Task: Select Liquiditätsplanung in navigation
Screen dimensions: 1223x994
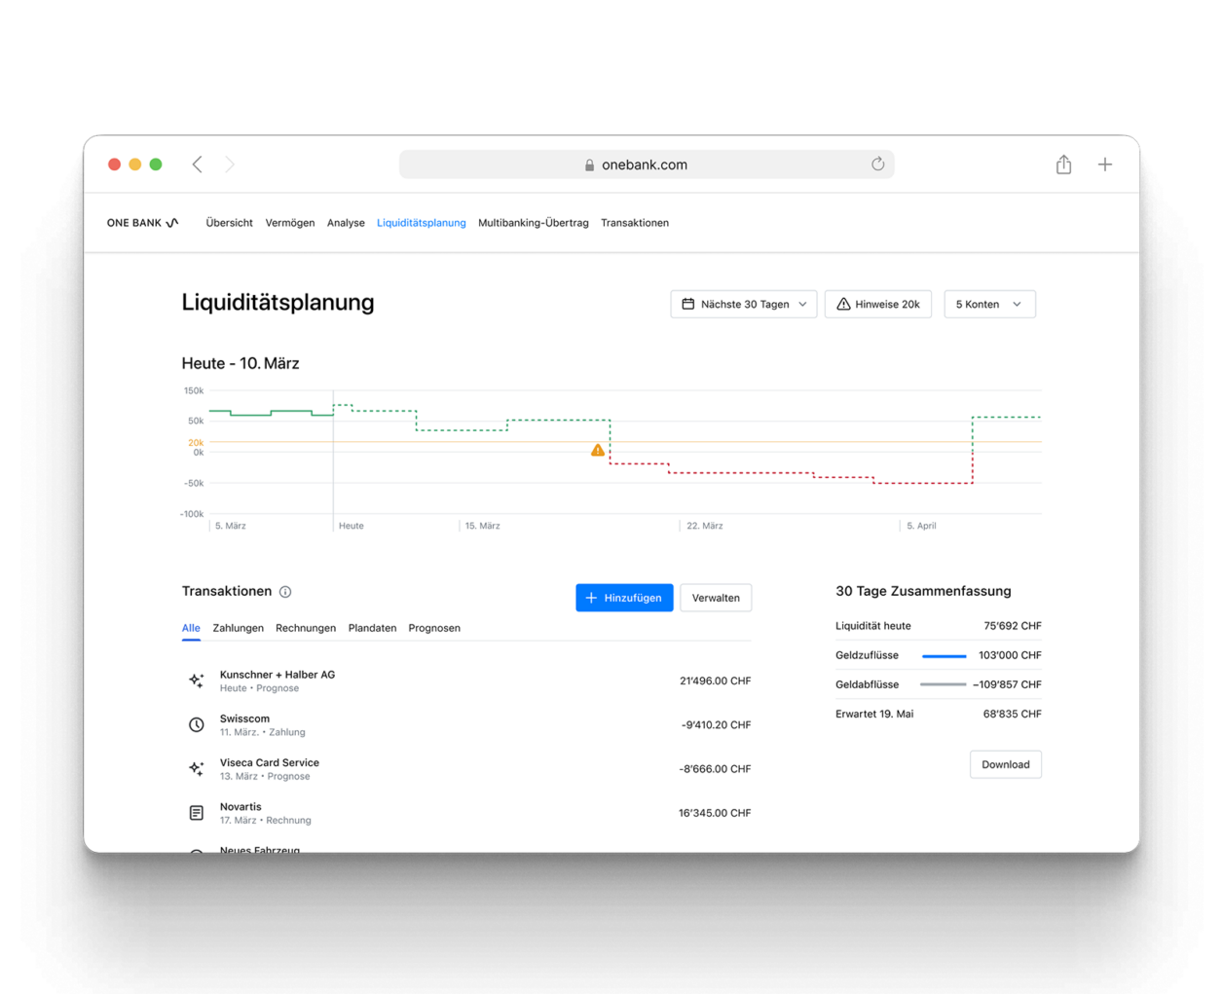Action: pos(422,223)
